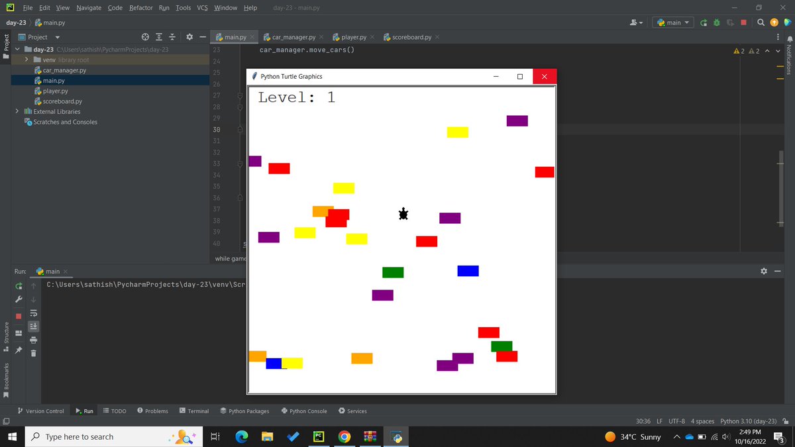This screenshot has height=447, width=795.
Task: Click Rerun main button in top toolbar
Action: [704, 23]
